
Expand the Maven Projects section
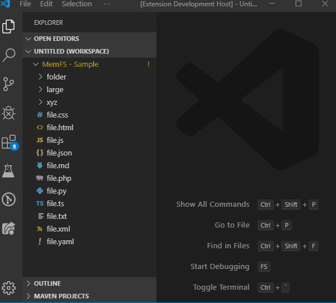(x=28, y=296)
